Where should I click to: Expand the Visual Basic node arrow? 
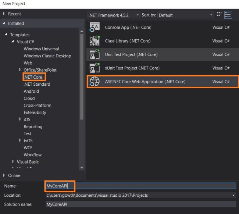coord(13,161)
